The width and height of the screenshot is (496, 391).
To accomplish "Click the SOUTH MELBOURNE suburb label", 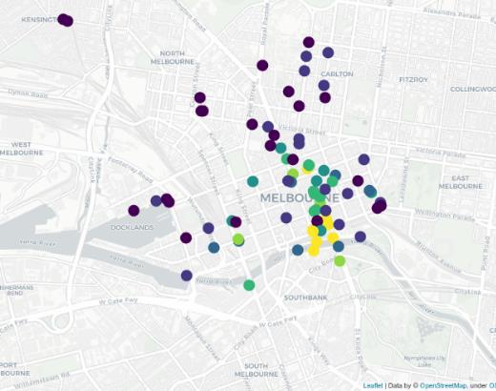I will (x=257, y=370).
